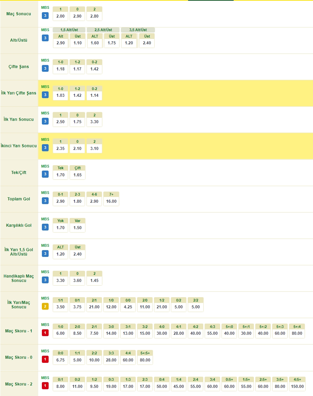The image size is (313, 396).
Task: Choose Çifte Şans 1-2 at 1.17
Action: pos(77,69)
